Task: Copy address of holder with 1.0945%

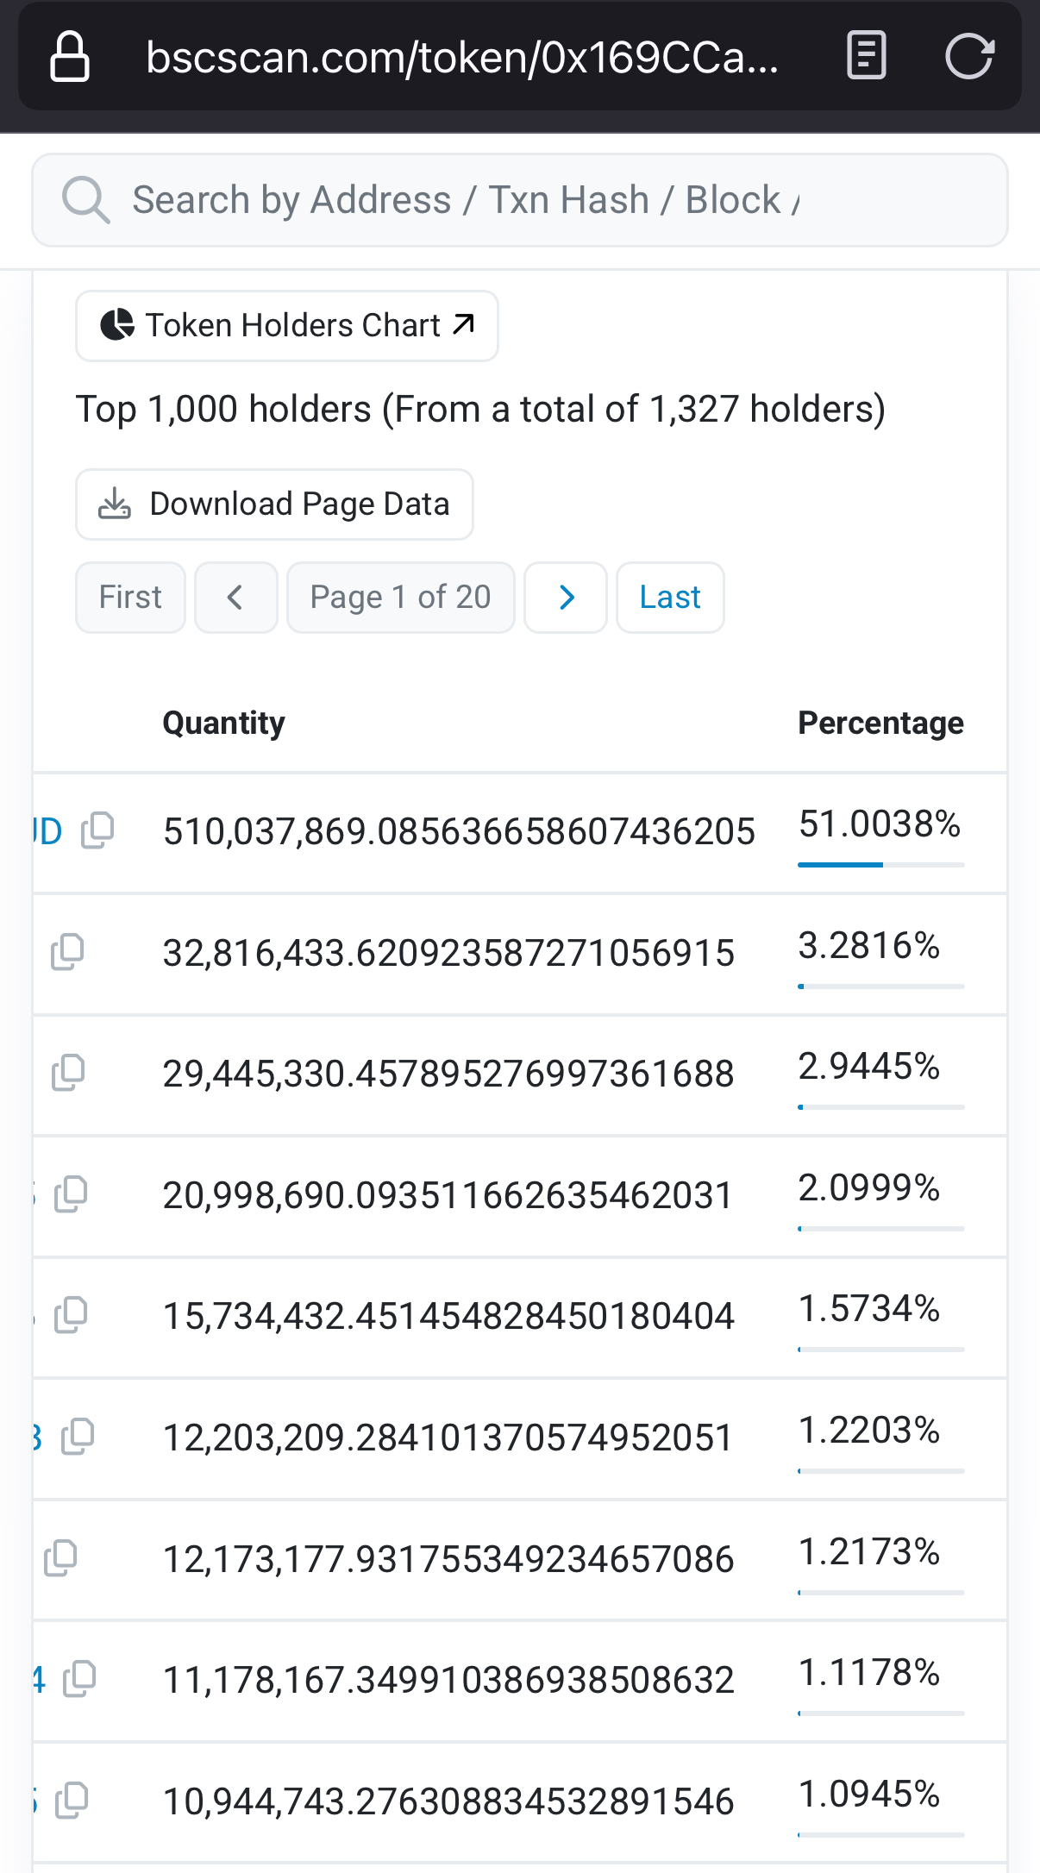Action: click(x=72, y=1801)
